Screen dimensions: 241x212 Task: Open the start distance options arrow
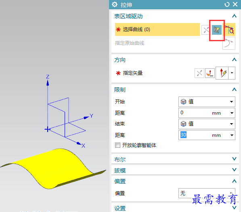pyautogui.click(x=232, y=113)
